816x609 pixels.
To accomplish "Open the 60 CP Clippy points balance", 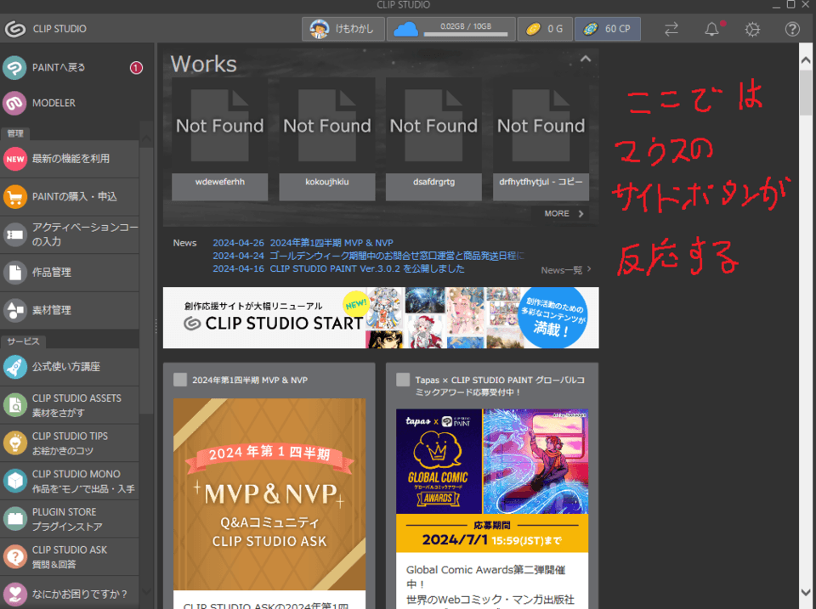I will [607, 29].
